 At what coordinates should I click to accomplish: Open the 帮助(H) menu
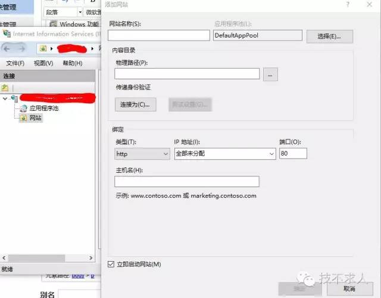tap(73, 63)
